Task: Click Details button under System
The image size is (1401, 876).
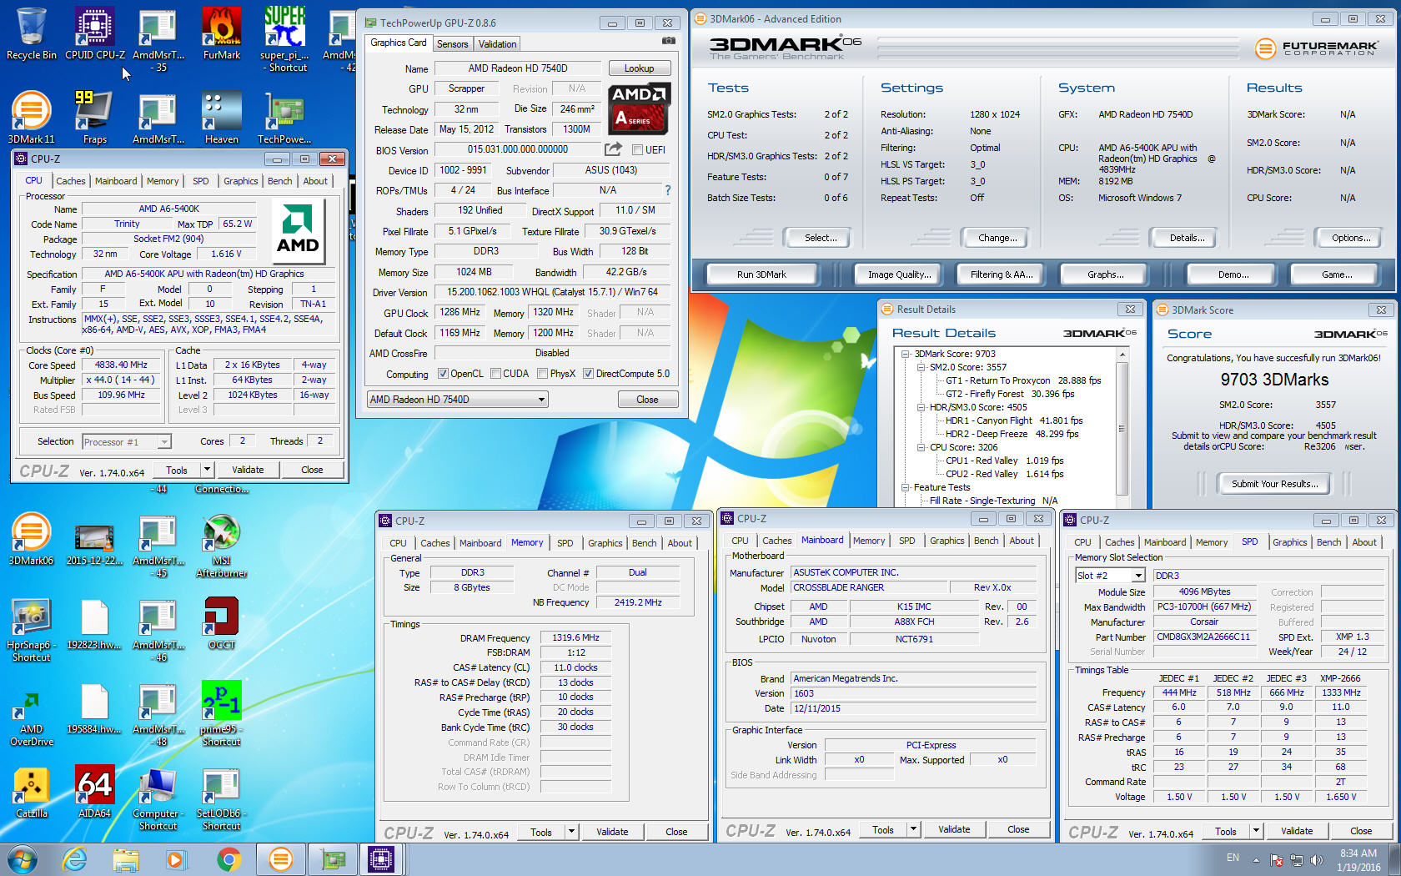Action: [1187, 238]
